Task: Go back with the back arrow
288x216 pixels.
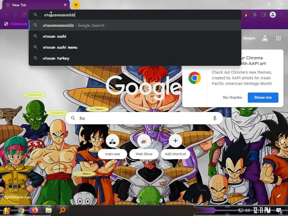Action: click(x=6, y=15)
